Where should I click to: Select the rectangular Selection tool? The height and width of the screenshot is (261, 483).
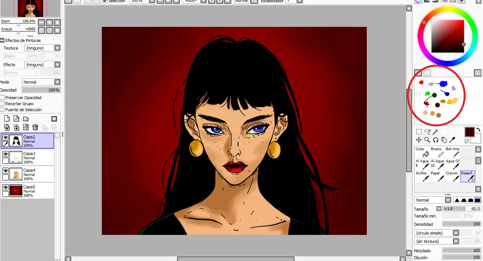pyautogui.click(x=419, y=132)
